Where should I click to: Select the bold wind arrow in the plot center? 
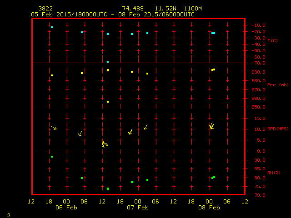[130, 132]
